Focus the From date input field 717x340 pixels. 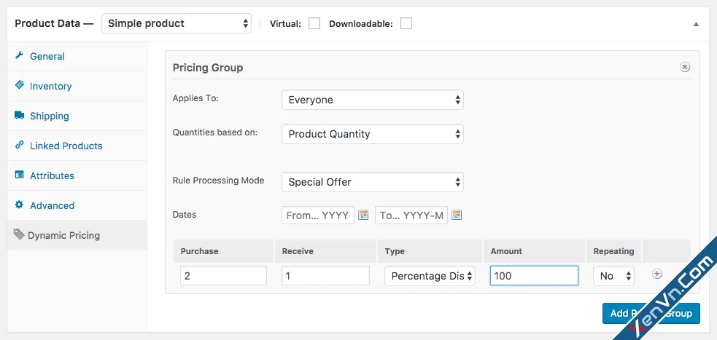[x=318, y=216]
